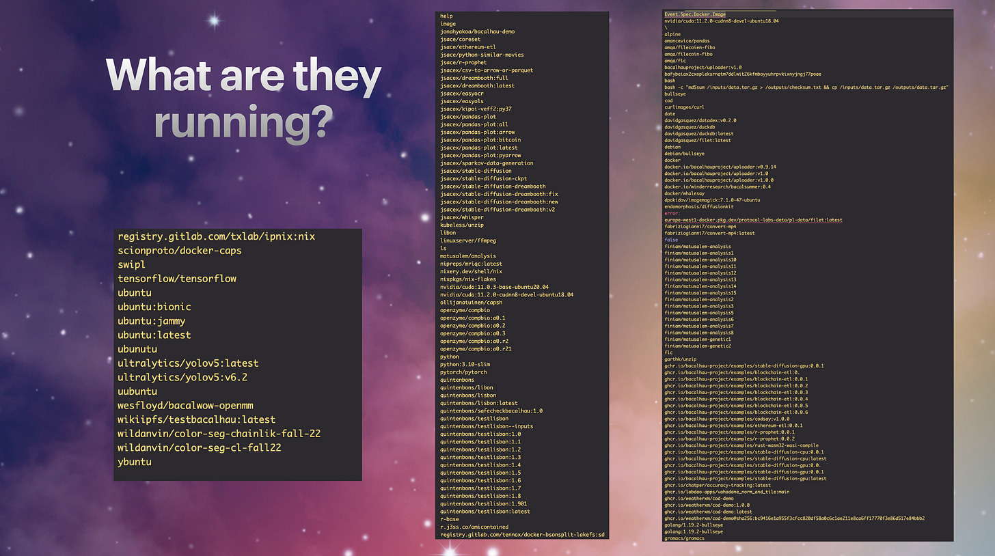995x556 pixels.
Task: Click the "wesfloyd/bacalwow-openmm" entry
Action: [x=185, y=405]
